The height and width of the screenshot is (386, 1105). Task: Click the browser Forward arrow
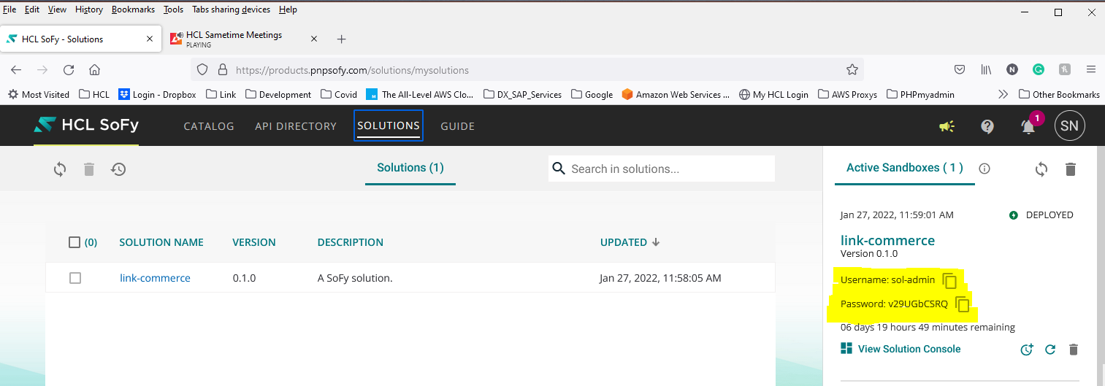pos(42,70)
